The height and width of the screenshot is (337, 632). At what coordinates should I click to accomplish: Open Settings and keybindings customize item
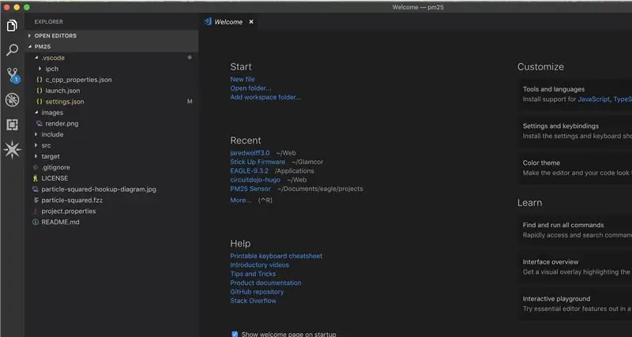click(x=575, y=131)
